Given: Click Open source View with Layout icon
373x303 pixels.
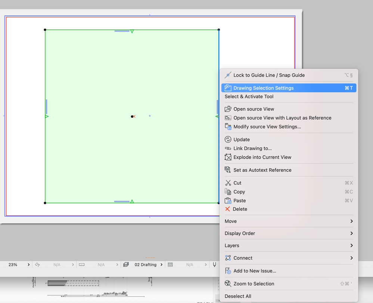Looking at the screenshot, I should pyautogui.click(x=228, y=118).
